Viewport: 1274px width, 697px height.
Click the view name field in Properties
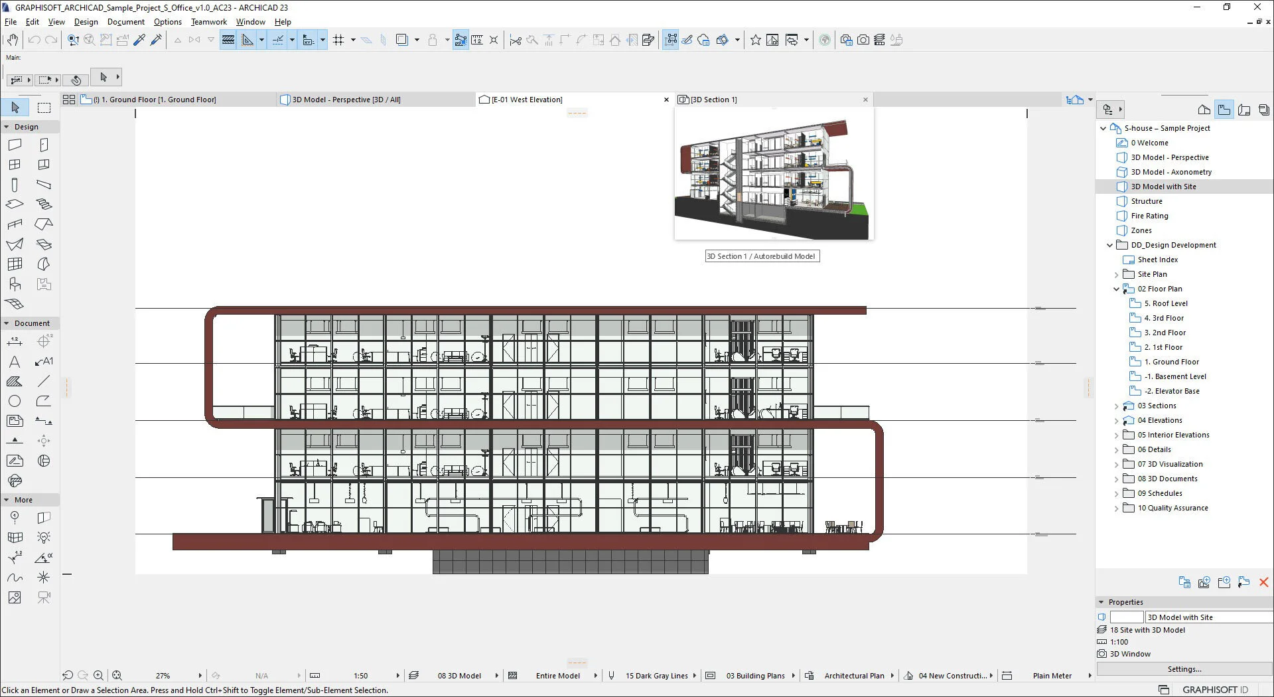tap(1208, 617)
